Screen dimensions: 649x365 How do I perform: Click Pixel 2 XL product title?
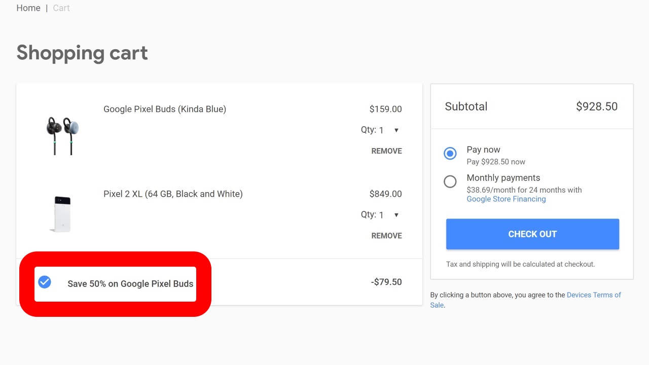pyautogui.click(x=173, y=194)
